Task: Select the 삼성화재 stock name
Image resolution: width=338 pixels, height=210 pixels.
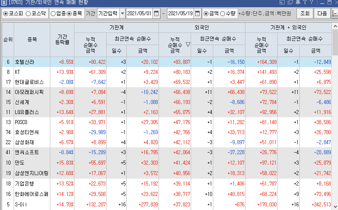Action: click(x=25, y=142)
